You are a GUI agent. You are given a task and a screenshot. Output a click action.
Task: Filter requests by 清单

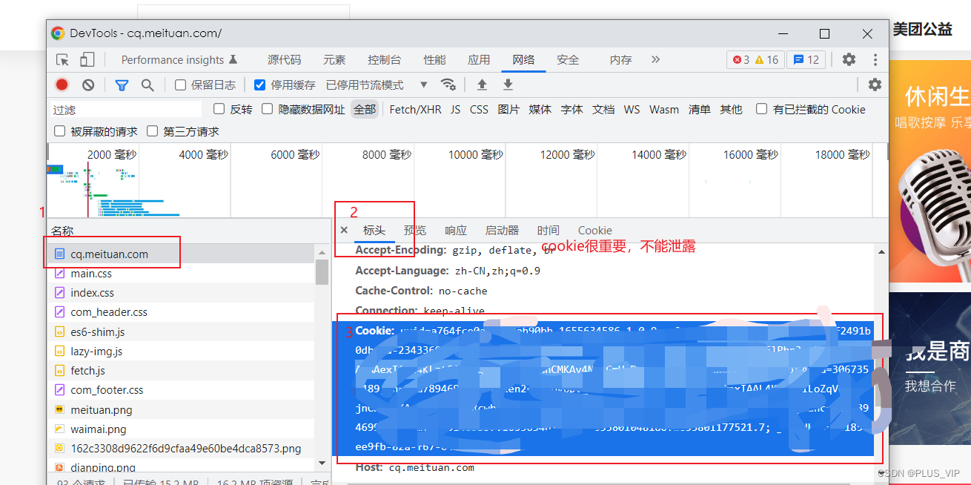[700, 109]
